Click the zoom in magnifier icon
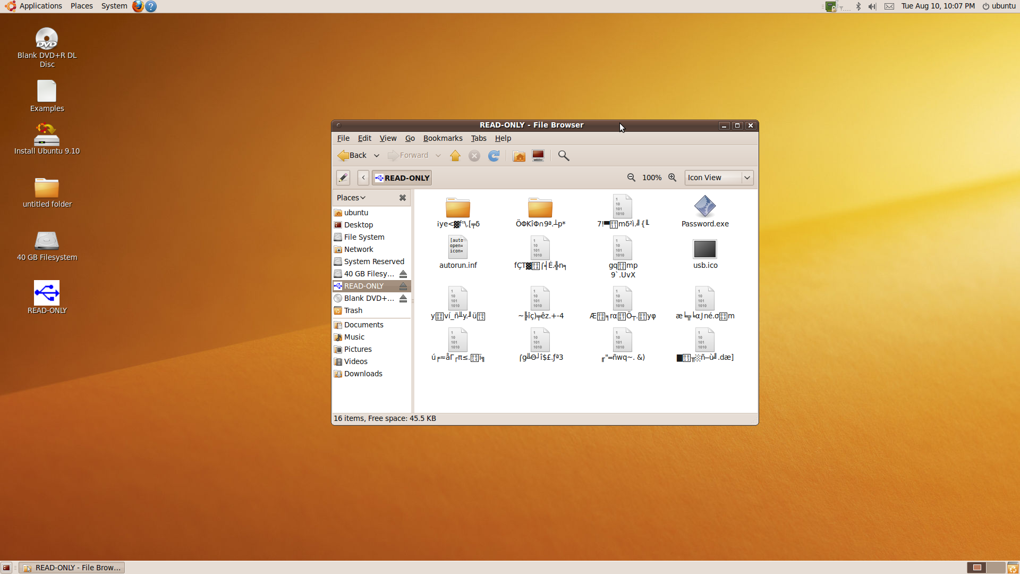Image resolution: width=1020 pixels, height=574 pixels. point(673,178)
